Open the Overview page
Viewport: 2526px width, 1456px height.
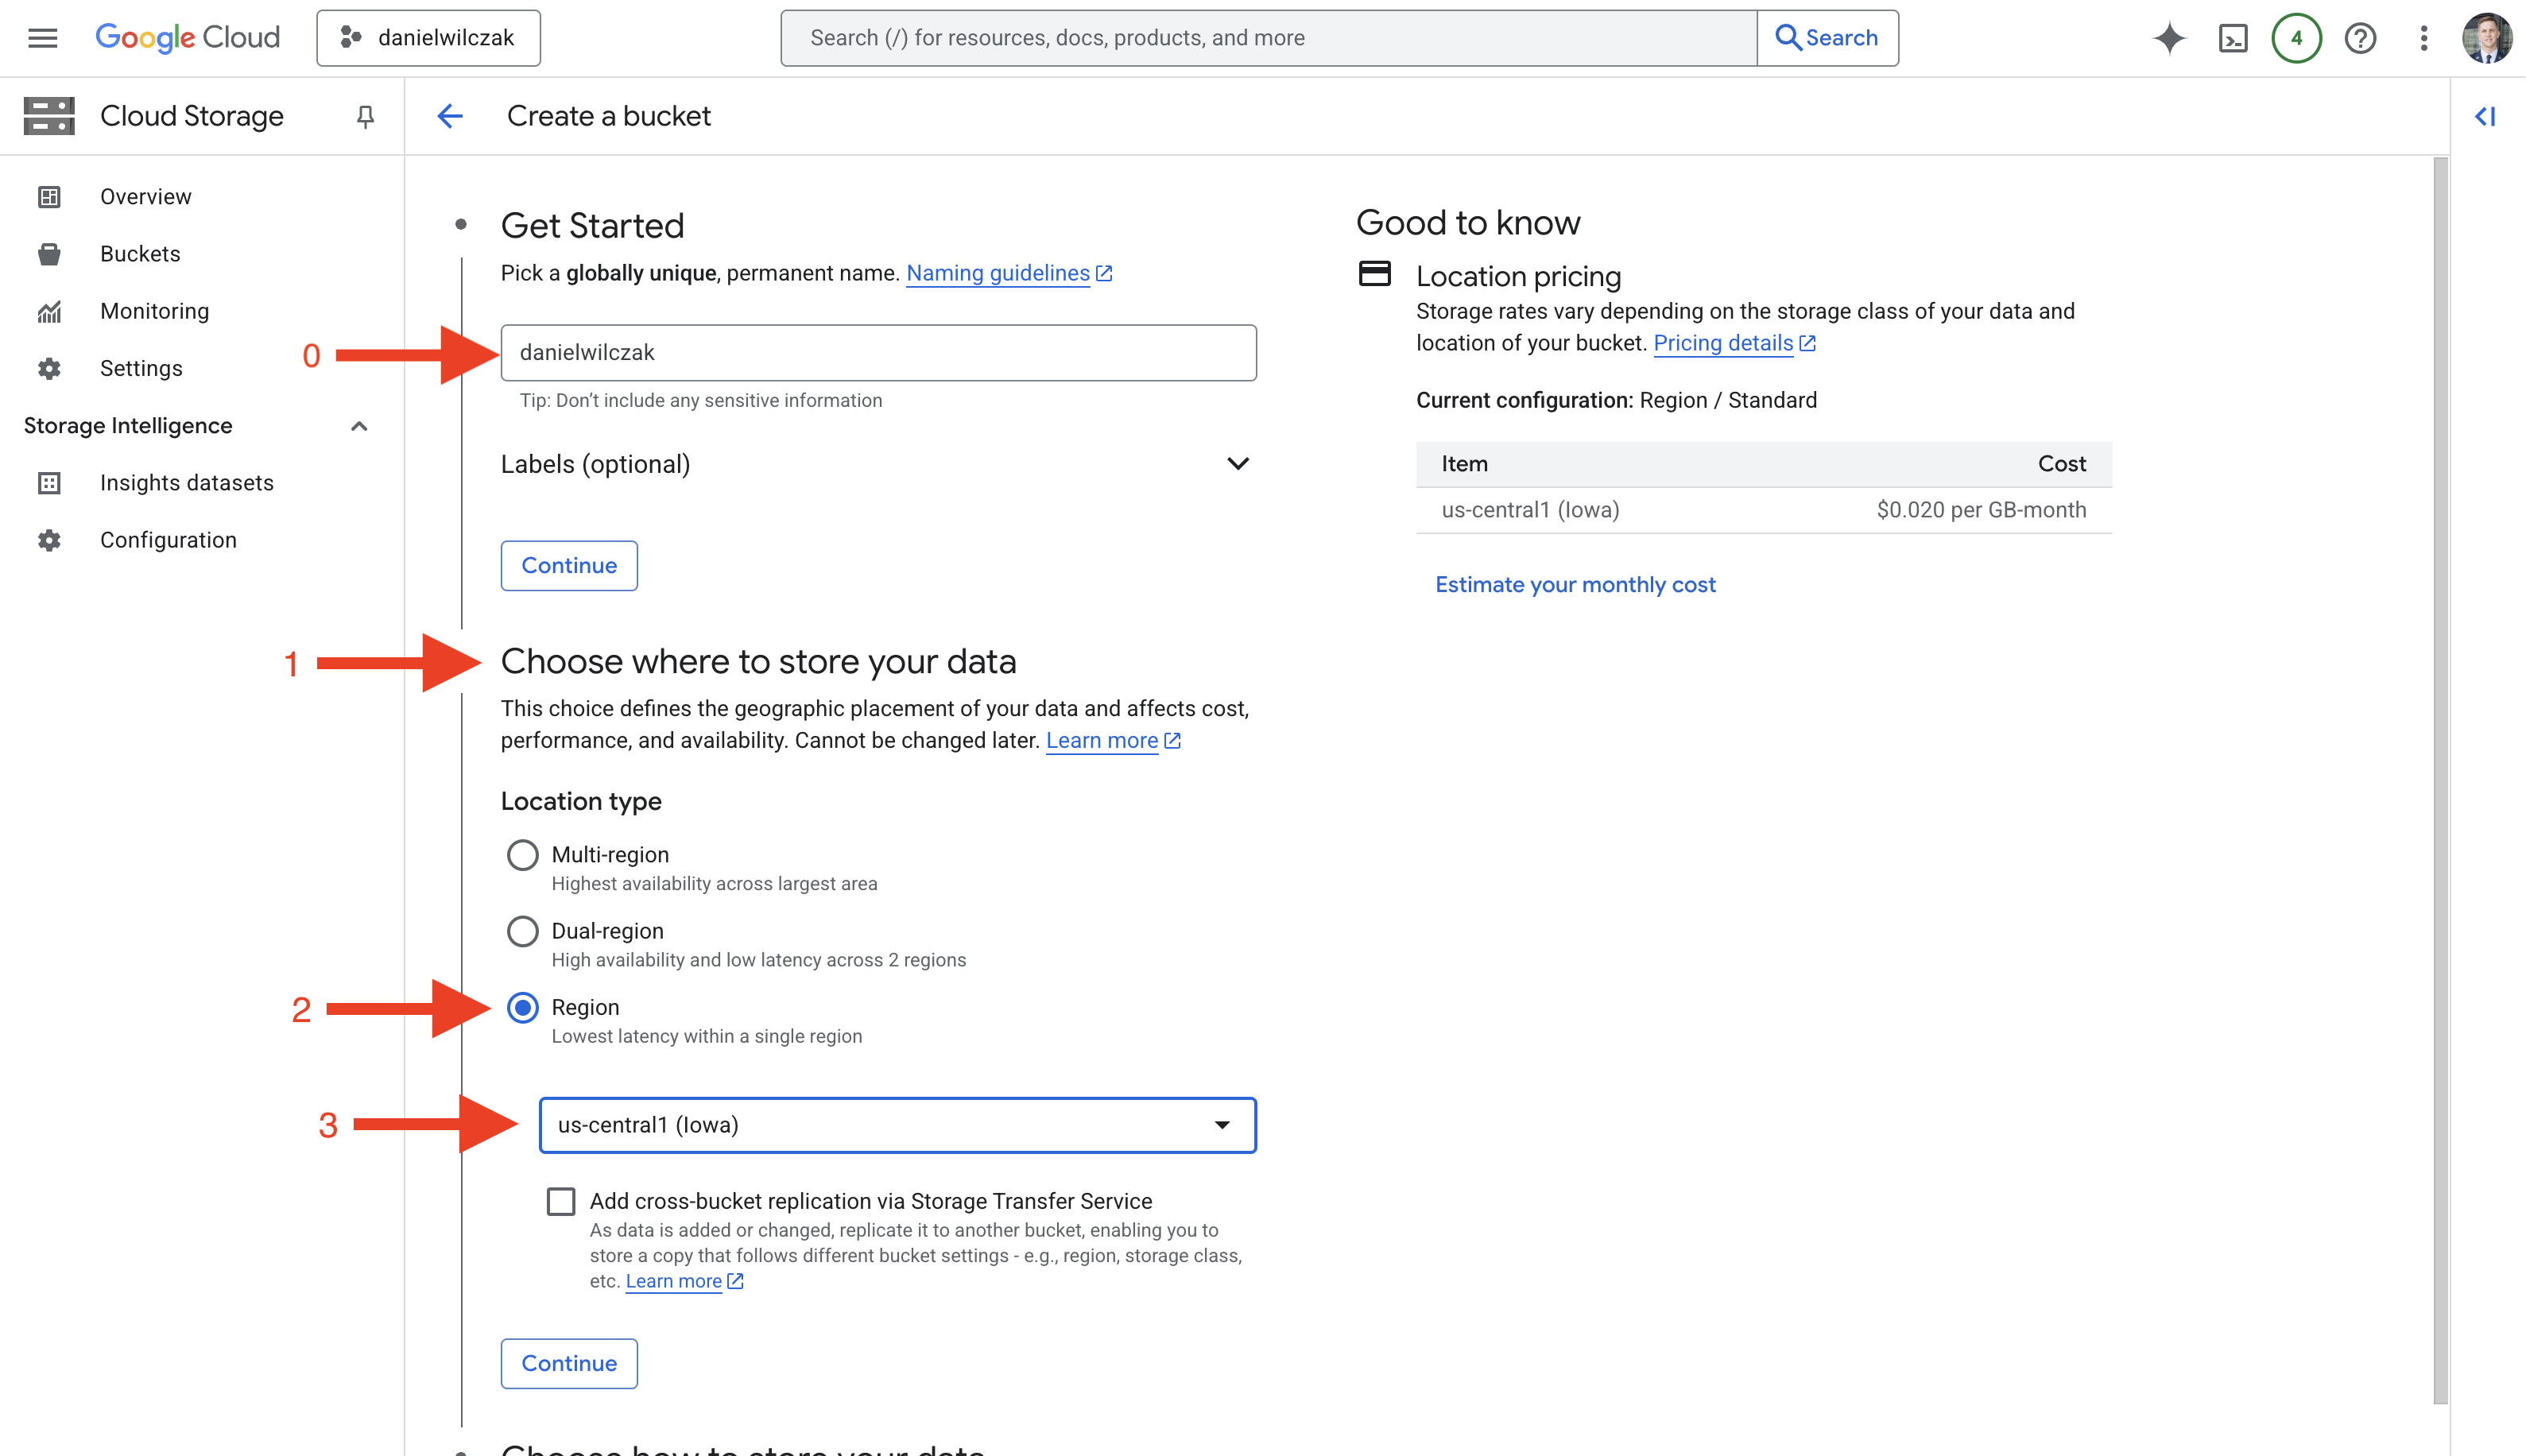click(x=145, y=197)
